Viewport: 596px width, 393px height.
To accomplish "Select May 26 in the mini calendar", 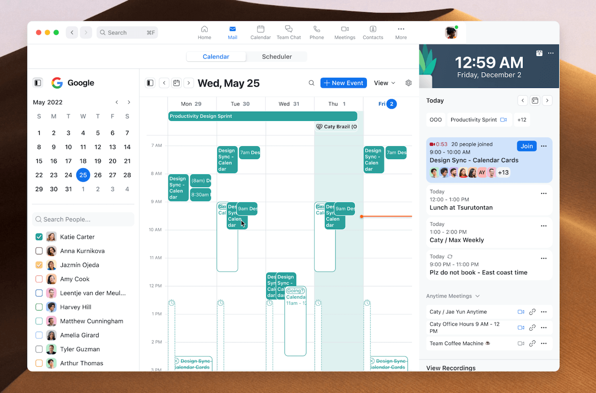I will pos(98,175).
